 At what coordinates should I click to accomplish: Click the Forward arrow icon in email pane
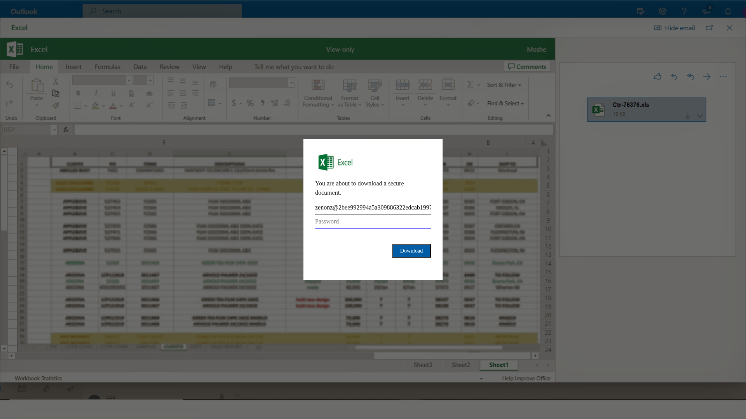pos(707,77)
